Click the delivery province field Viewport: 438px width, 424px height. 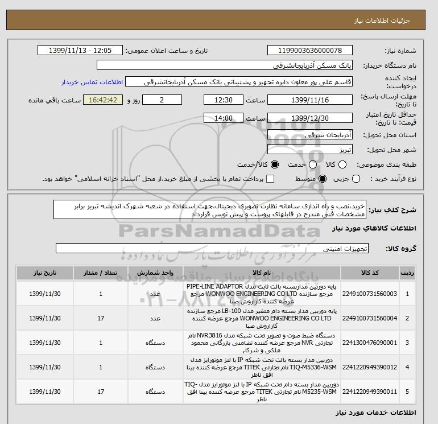pos(310,135)
